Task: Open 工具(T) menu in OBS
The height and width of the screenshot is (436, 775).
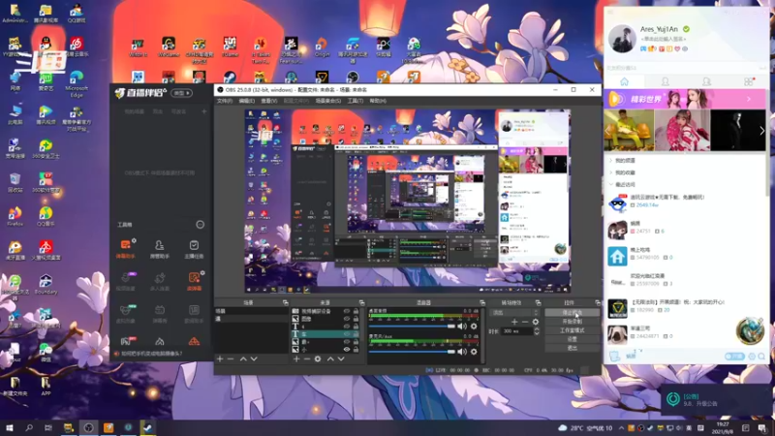Action: 355,101
